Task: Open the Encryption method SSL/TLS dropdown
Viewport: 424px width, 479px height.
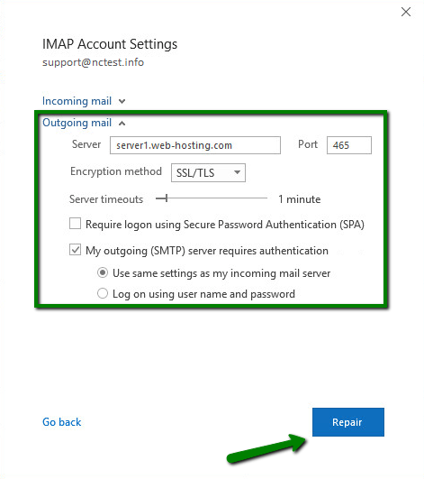Action: (x=208, y=172)
